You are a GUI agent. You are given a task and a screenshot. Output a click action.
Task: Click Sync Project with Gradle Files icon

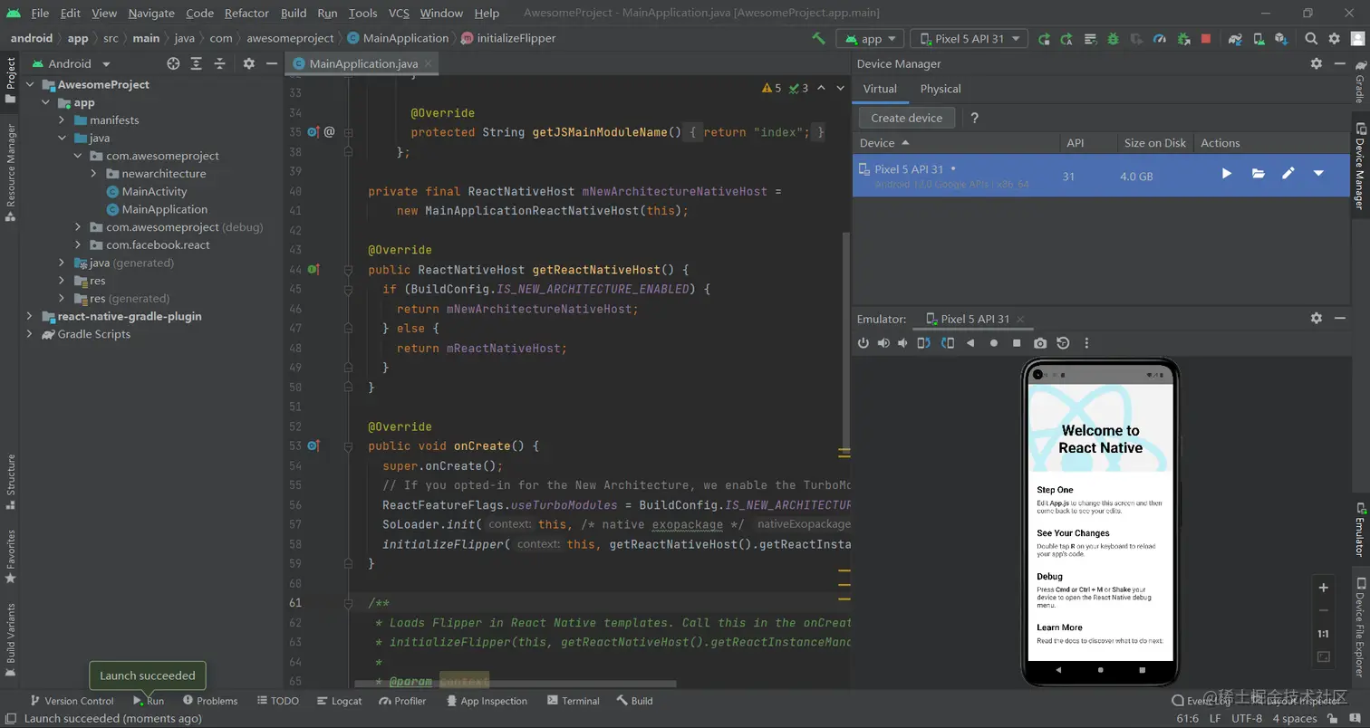(x=1235, y=39)
